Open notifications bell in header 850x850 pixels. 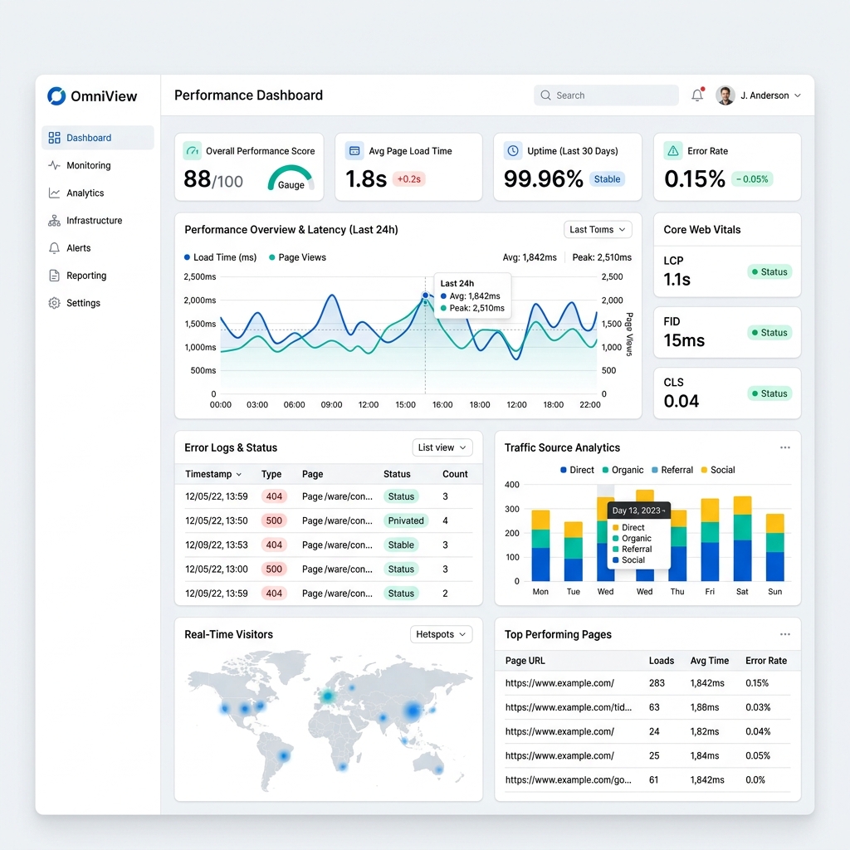pos(697,95)
